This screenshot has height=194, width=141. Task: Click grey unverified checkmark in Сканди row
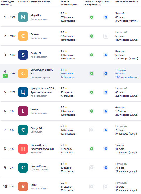pyautogui.click(x=106, y=36)
